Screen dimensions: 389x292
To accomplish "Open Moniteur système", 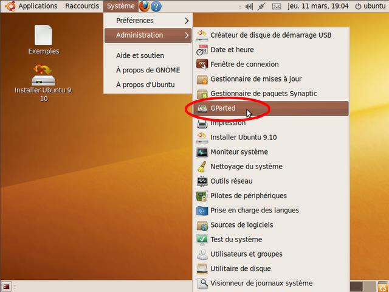I will tap(271, 152).
